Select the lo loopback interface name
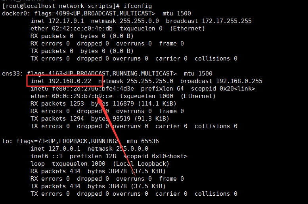This screenshot has width=308, height=204. pyautogui.click(x=6, y=141)
